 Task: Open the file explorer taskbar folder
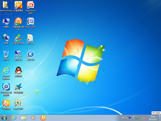click(x=24, y=118)
